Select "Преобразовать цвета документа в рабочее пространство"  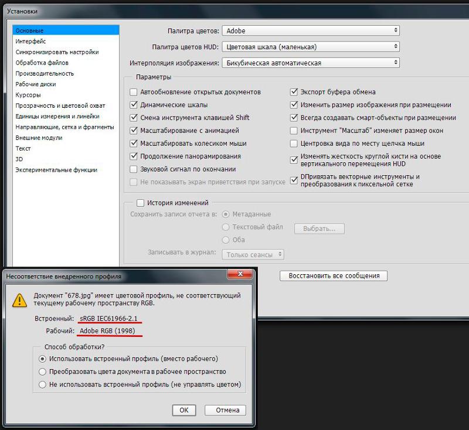[x=42, y=371]
